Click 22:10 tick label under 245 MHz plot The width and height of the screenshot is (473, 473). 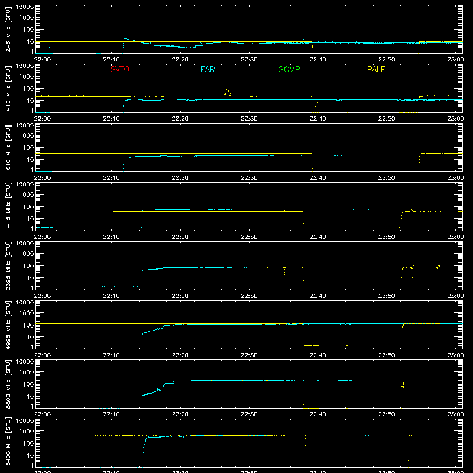111,60
